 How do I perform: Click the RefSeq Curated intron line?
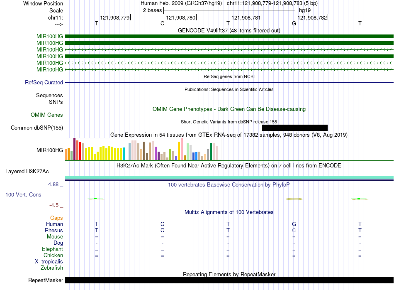coord(229,82)
